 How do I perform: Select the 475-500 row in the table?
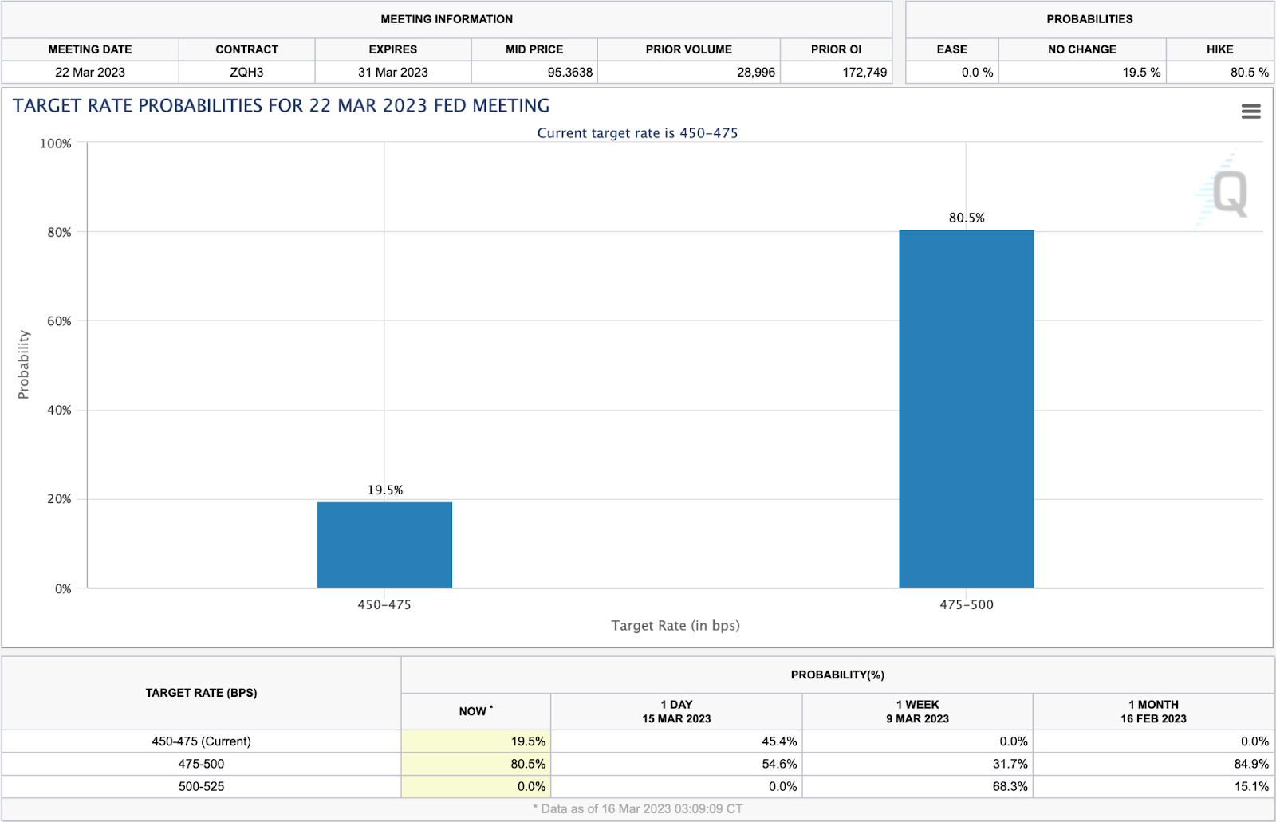coord(201,763)
